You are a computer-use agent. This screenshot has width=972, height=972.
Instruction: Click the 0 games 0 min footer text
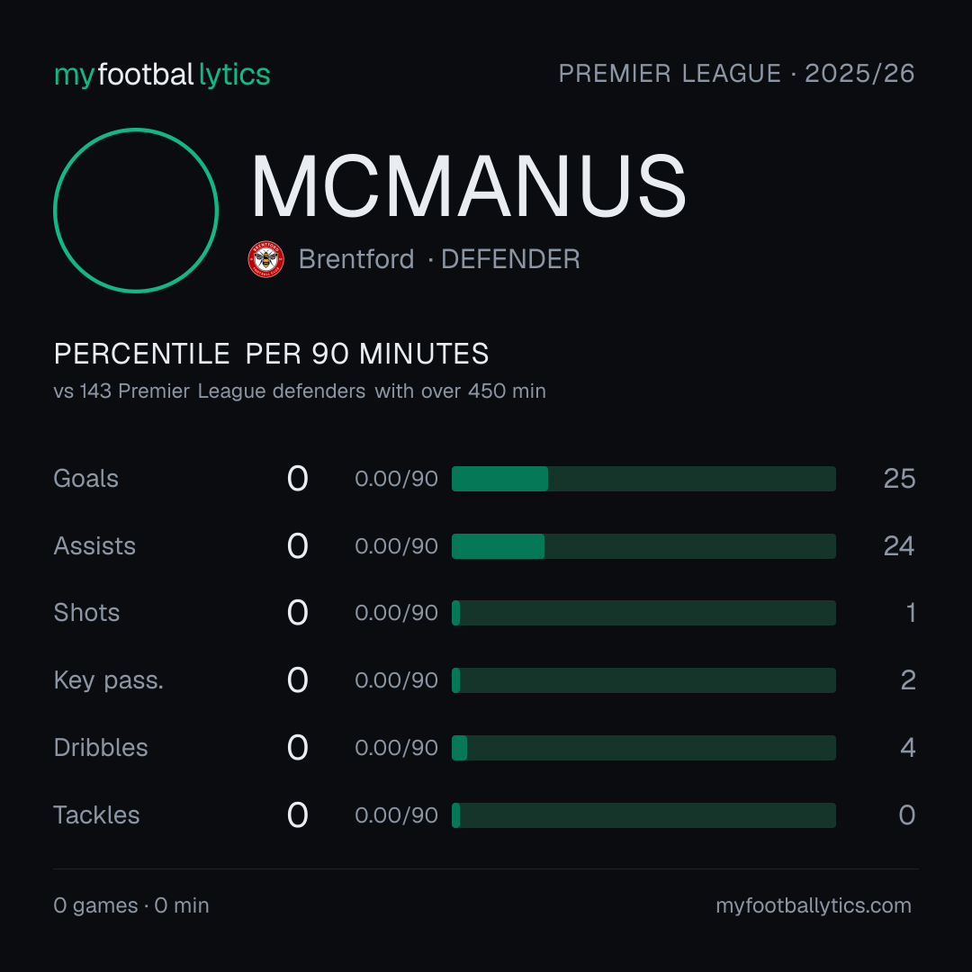(x=130, y=905)
